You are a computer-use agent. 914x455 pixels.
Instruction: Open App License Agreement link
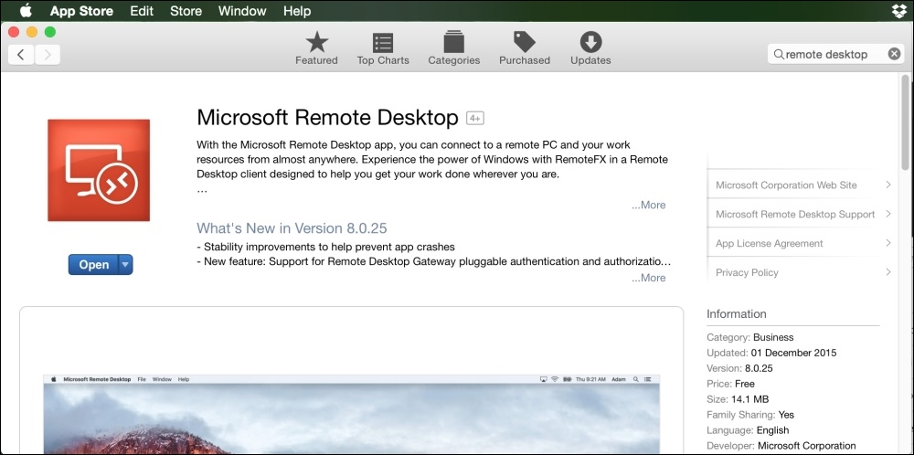(769, 244)
